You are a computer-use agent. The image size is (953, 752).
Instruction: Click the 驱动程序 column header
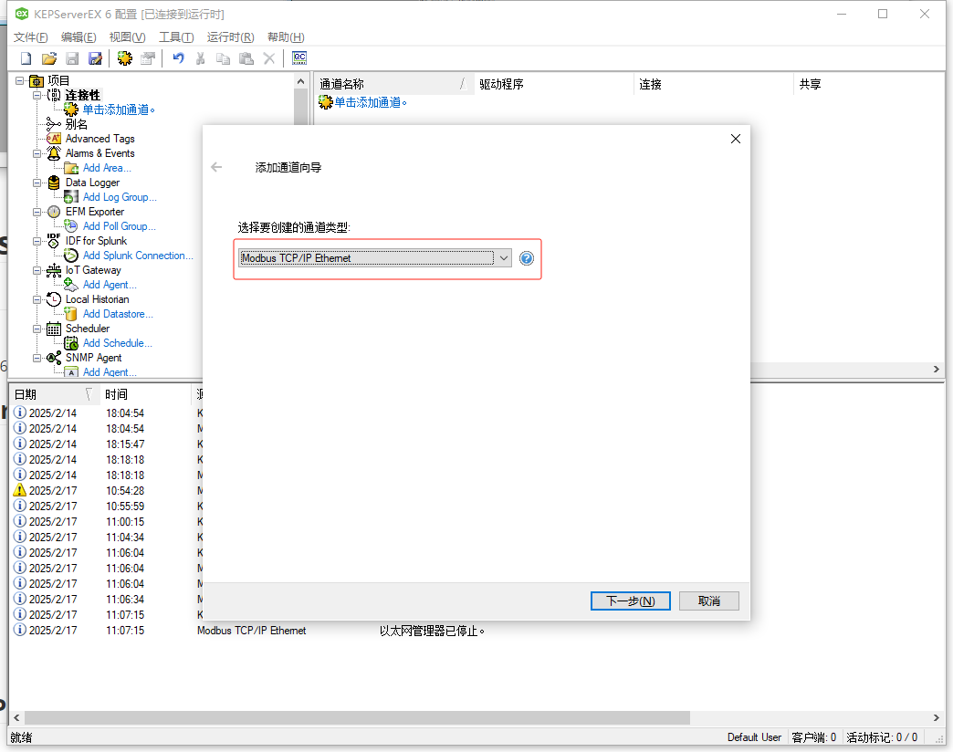point(553,84)
